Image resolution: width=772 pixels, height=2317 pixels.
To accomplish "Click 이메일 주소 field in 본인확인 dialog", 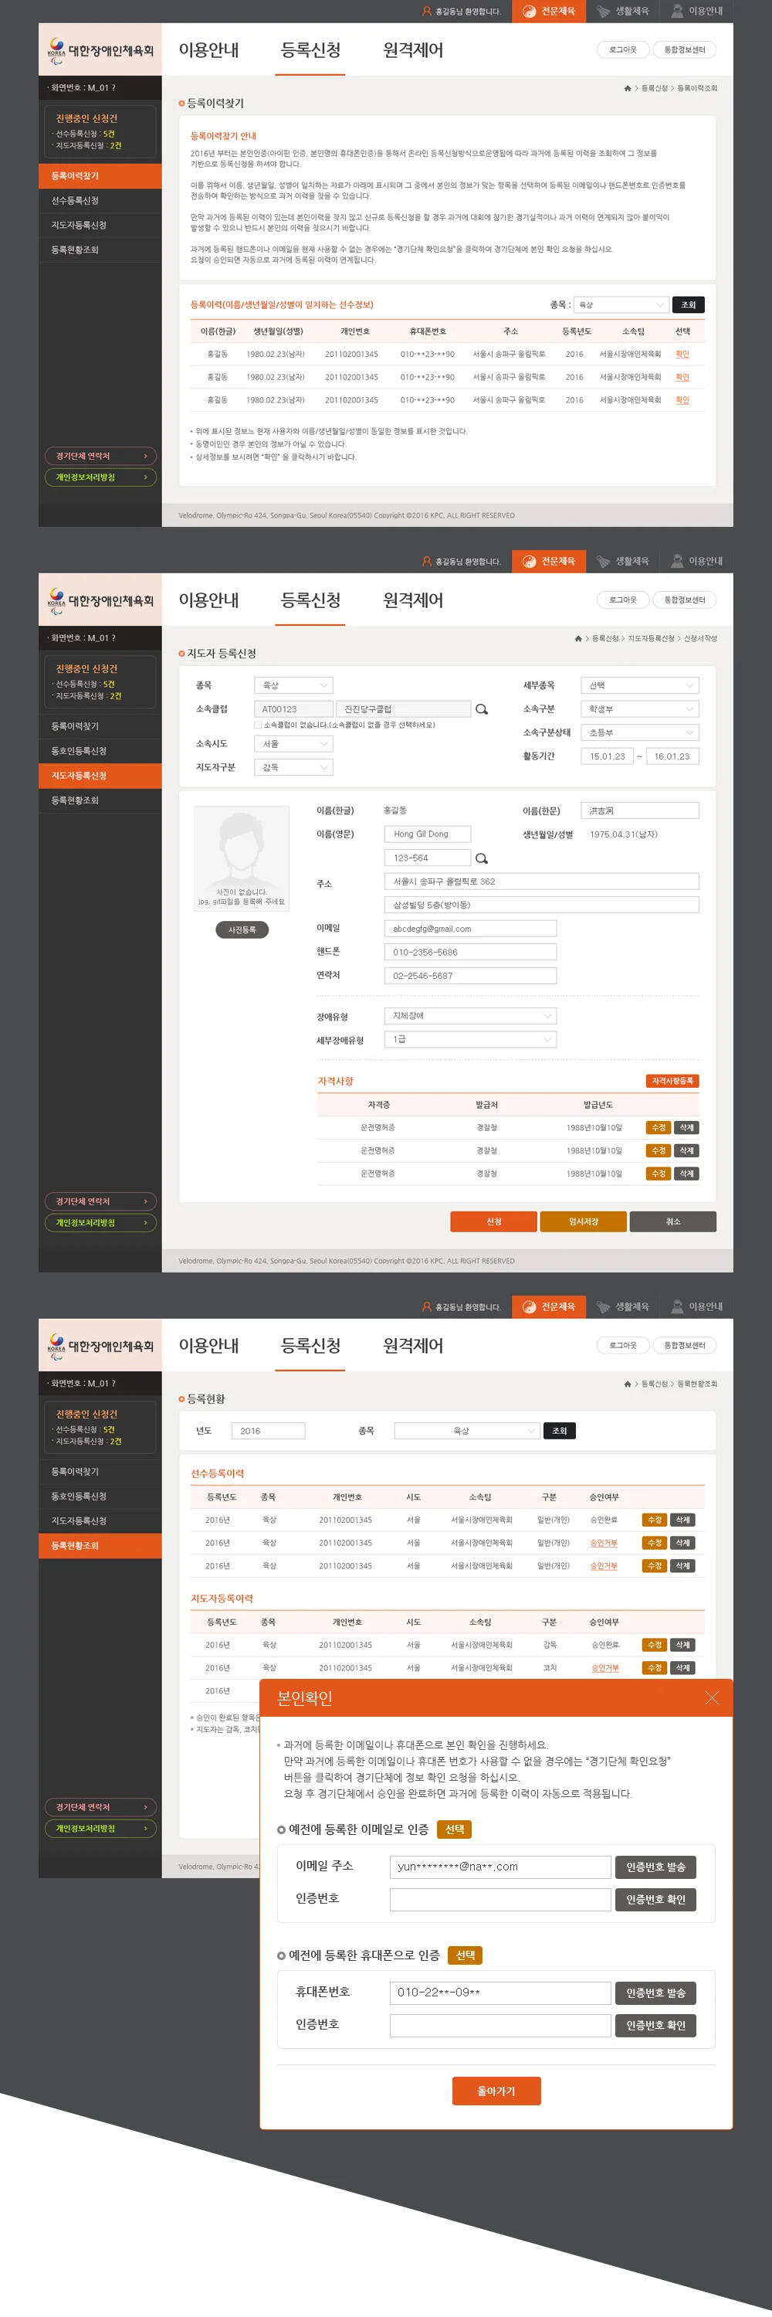I will pyautogui.click(x=500, y=1867).
